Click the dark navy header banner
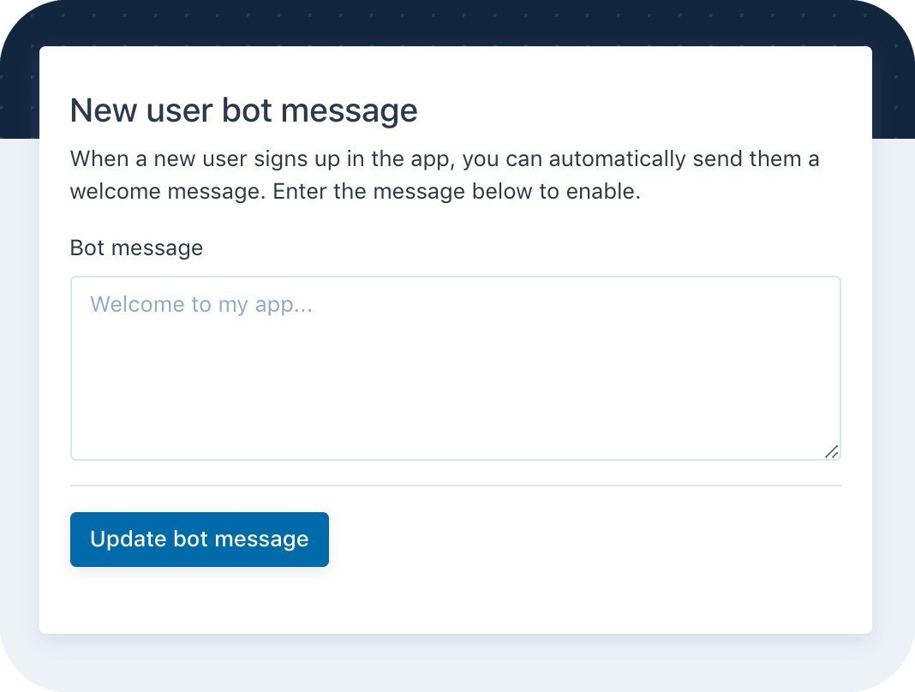Screen dimensions: 915x692 [455, 22]
